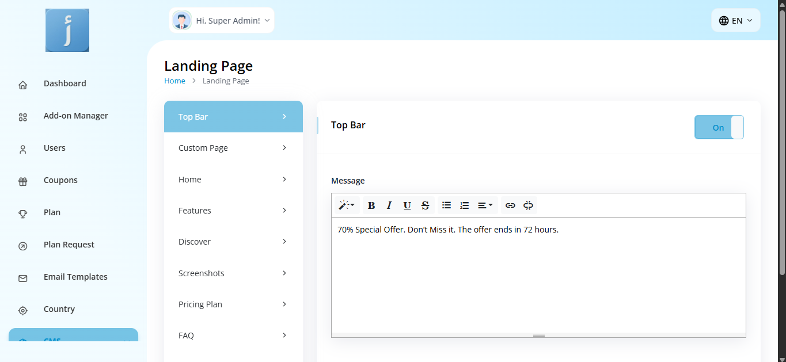Insert an ordered numbered list
786x362 pixels.
tap(464, 205)
